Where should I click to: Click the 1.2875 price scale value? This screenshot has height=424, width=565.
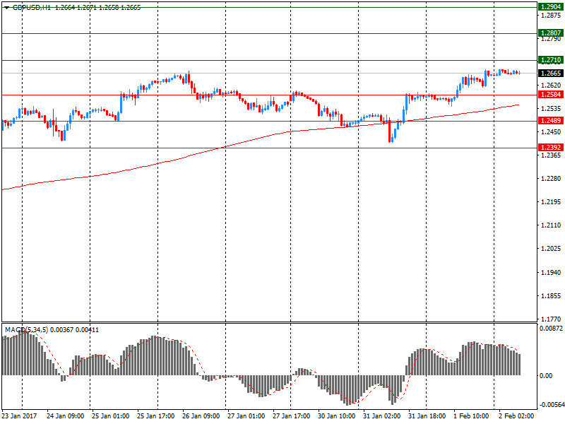point(551,15)
